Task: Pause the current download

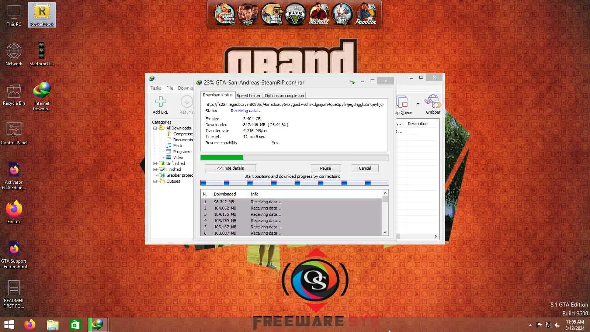Action: tap(326, 168)
